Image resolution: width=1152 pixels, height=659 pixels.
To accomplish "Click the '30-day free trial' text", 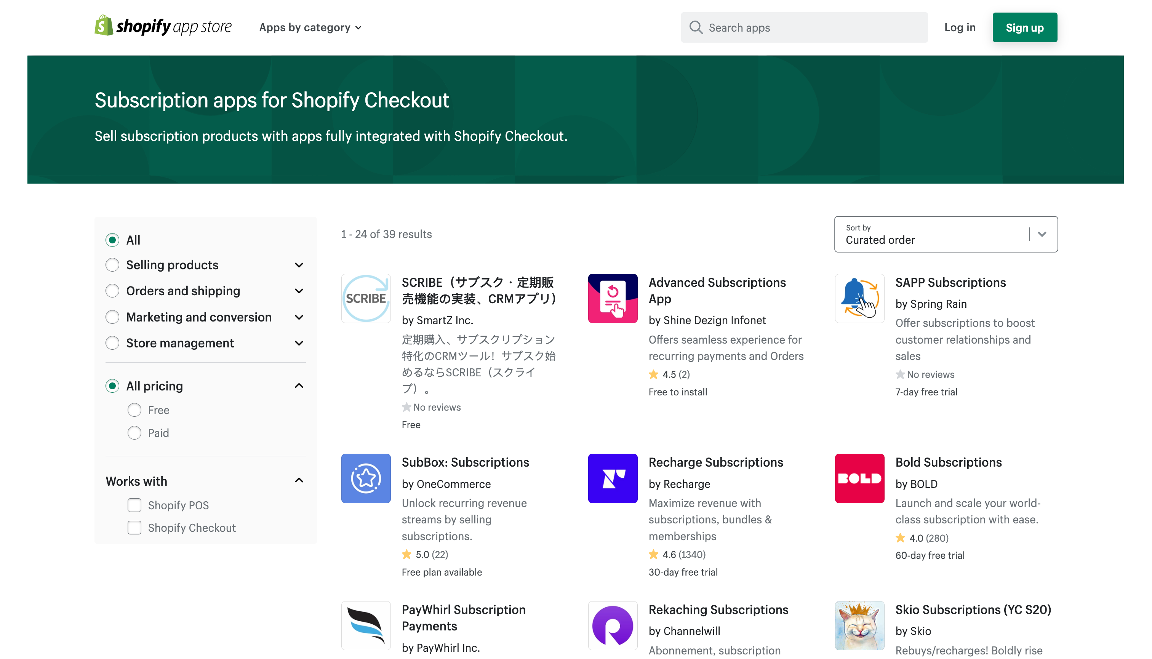I will tap(683, 572).
